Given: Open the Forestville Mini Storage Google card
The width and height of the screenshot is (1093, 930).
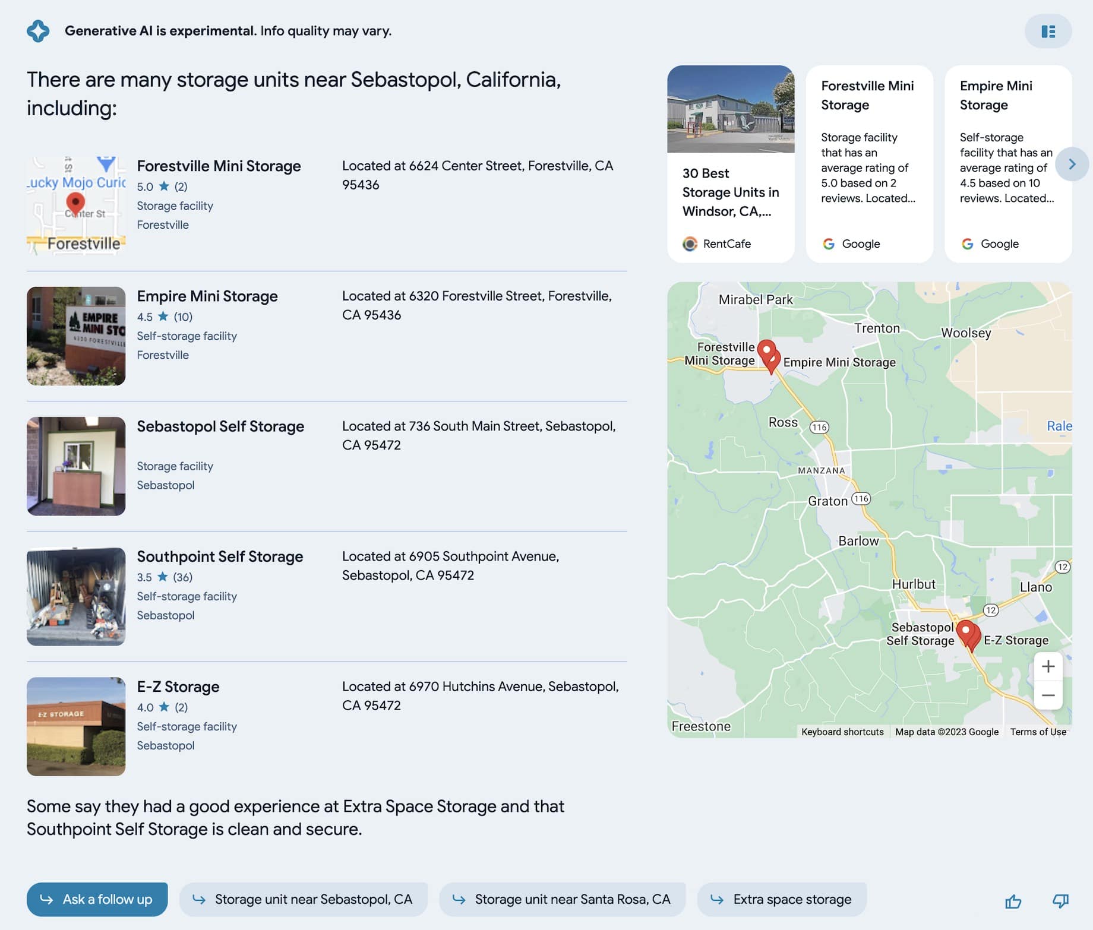Looking at the screenshot, I should coord(869,164).
